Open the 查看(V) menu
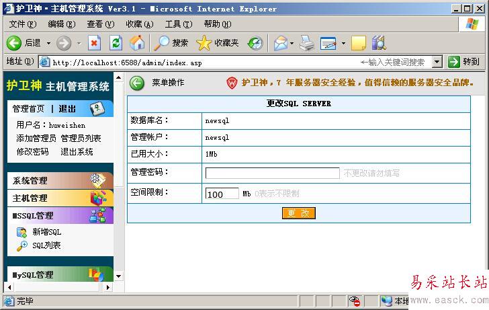This screenshot has width=489, height=310. pos(101,24)
